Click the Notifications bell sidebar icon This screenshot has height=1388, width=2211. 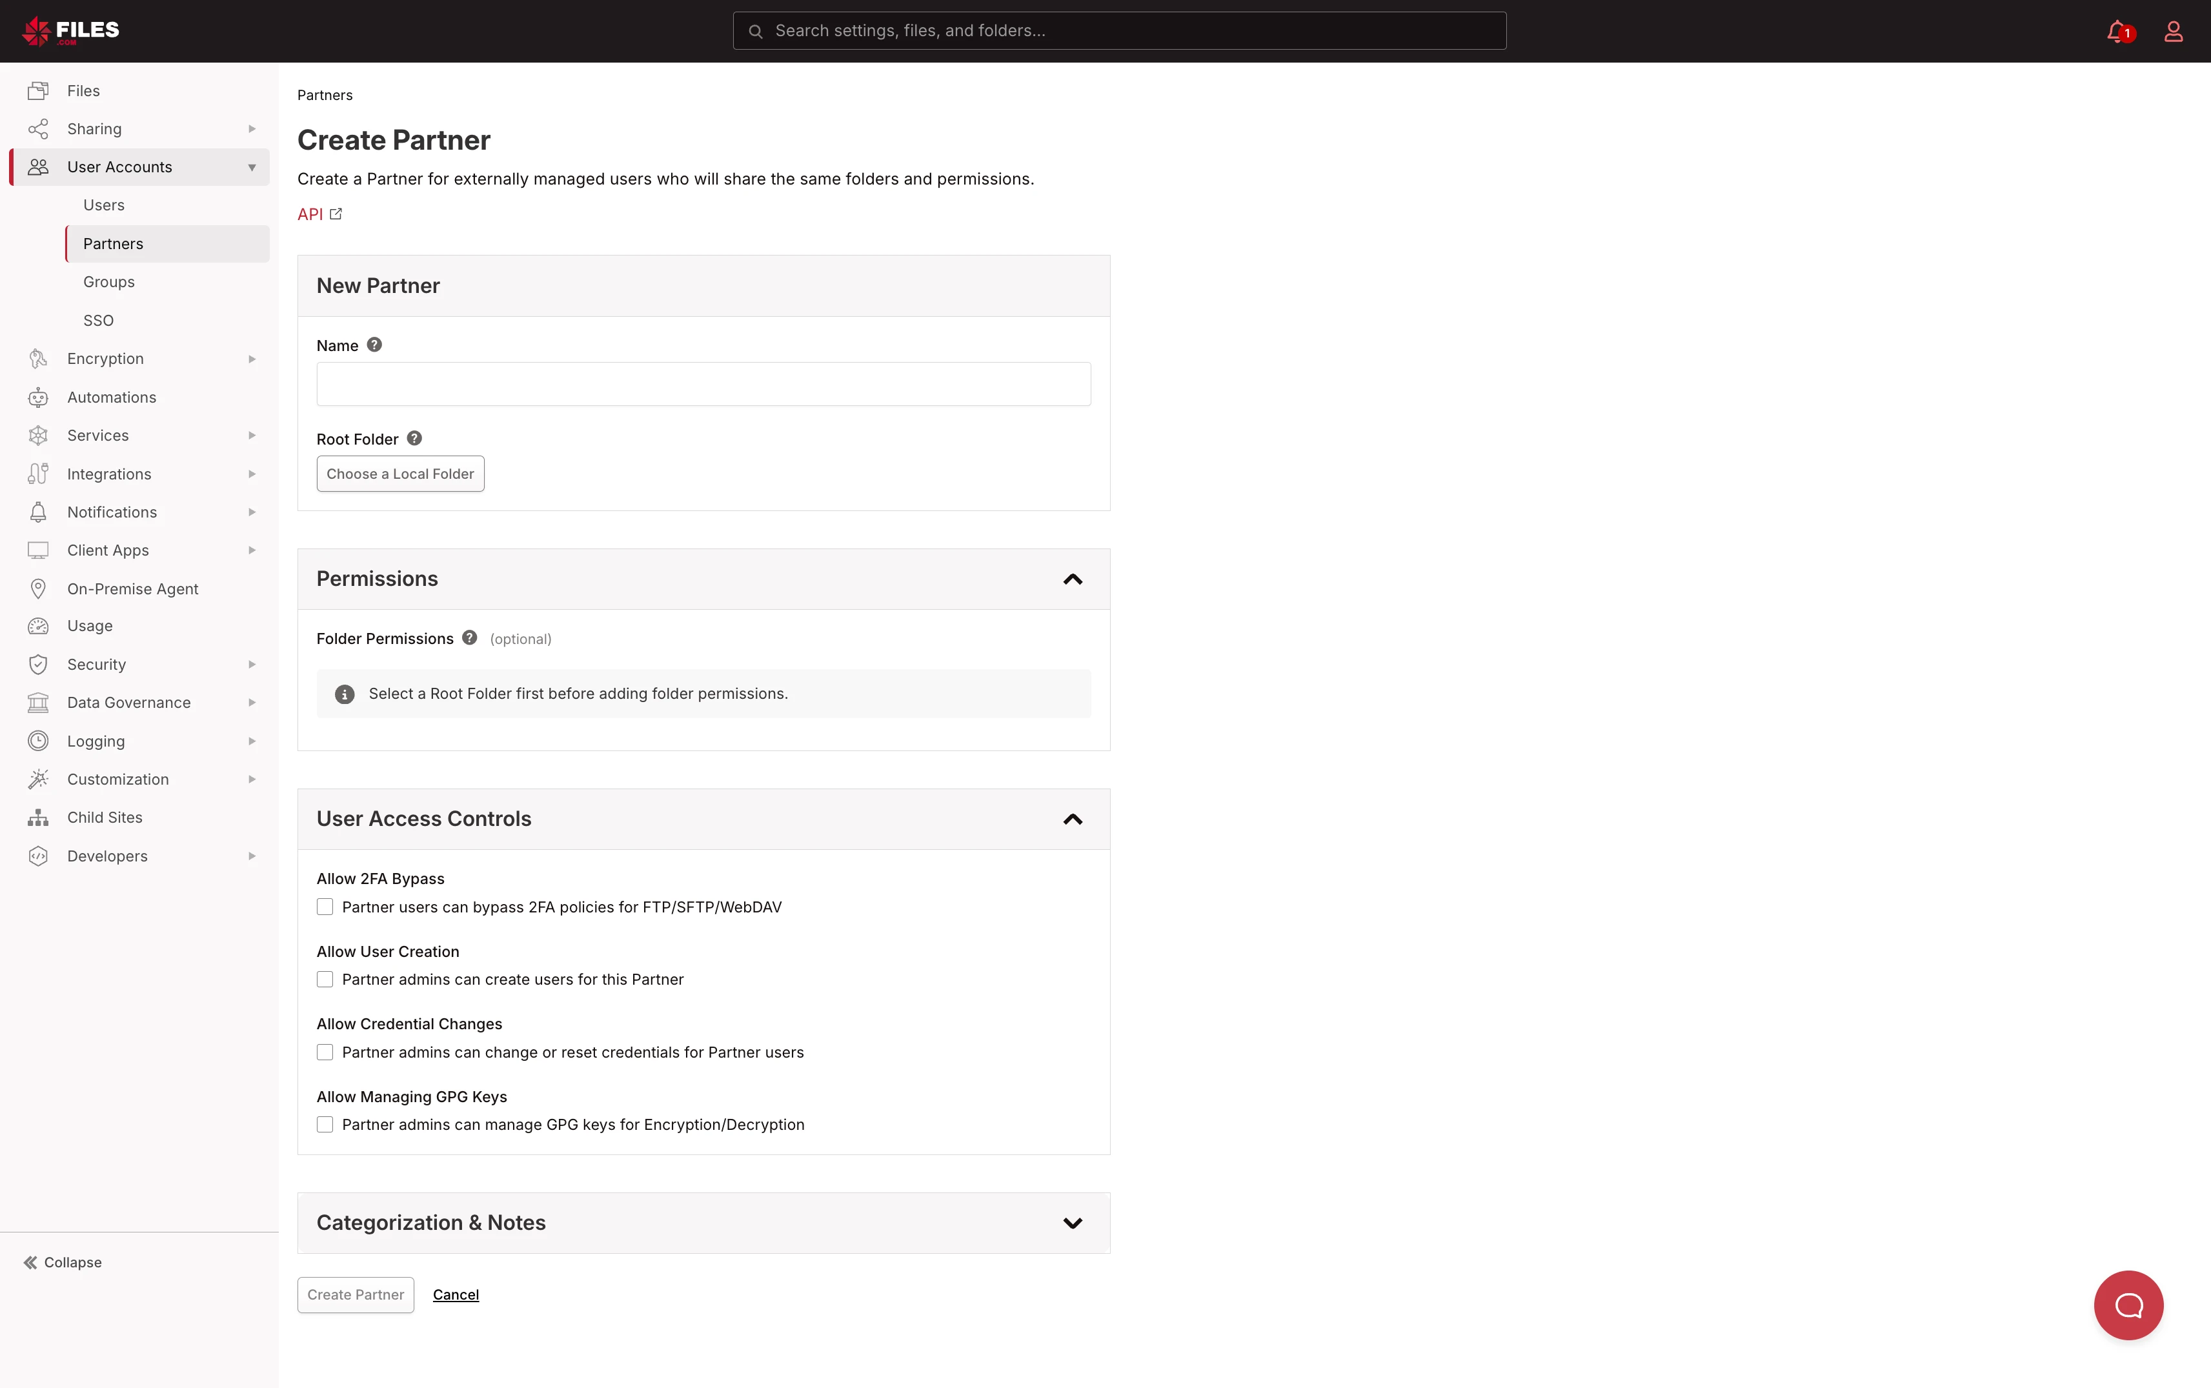37,512
